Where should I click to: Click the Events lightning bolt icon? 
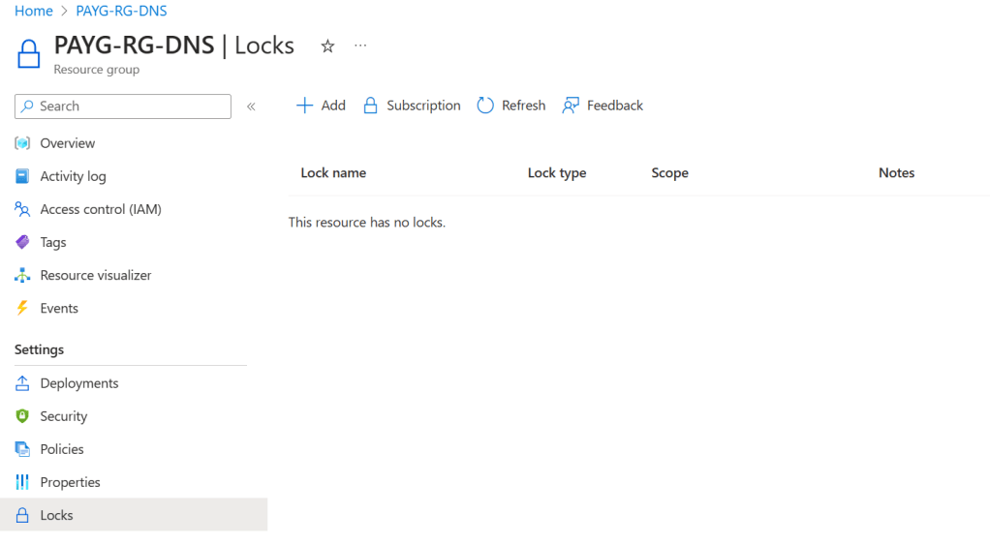point(22,308)
